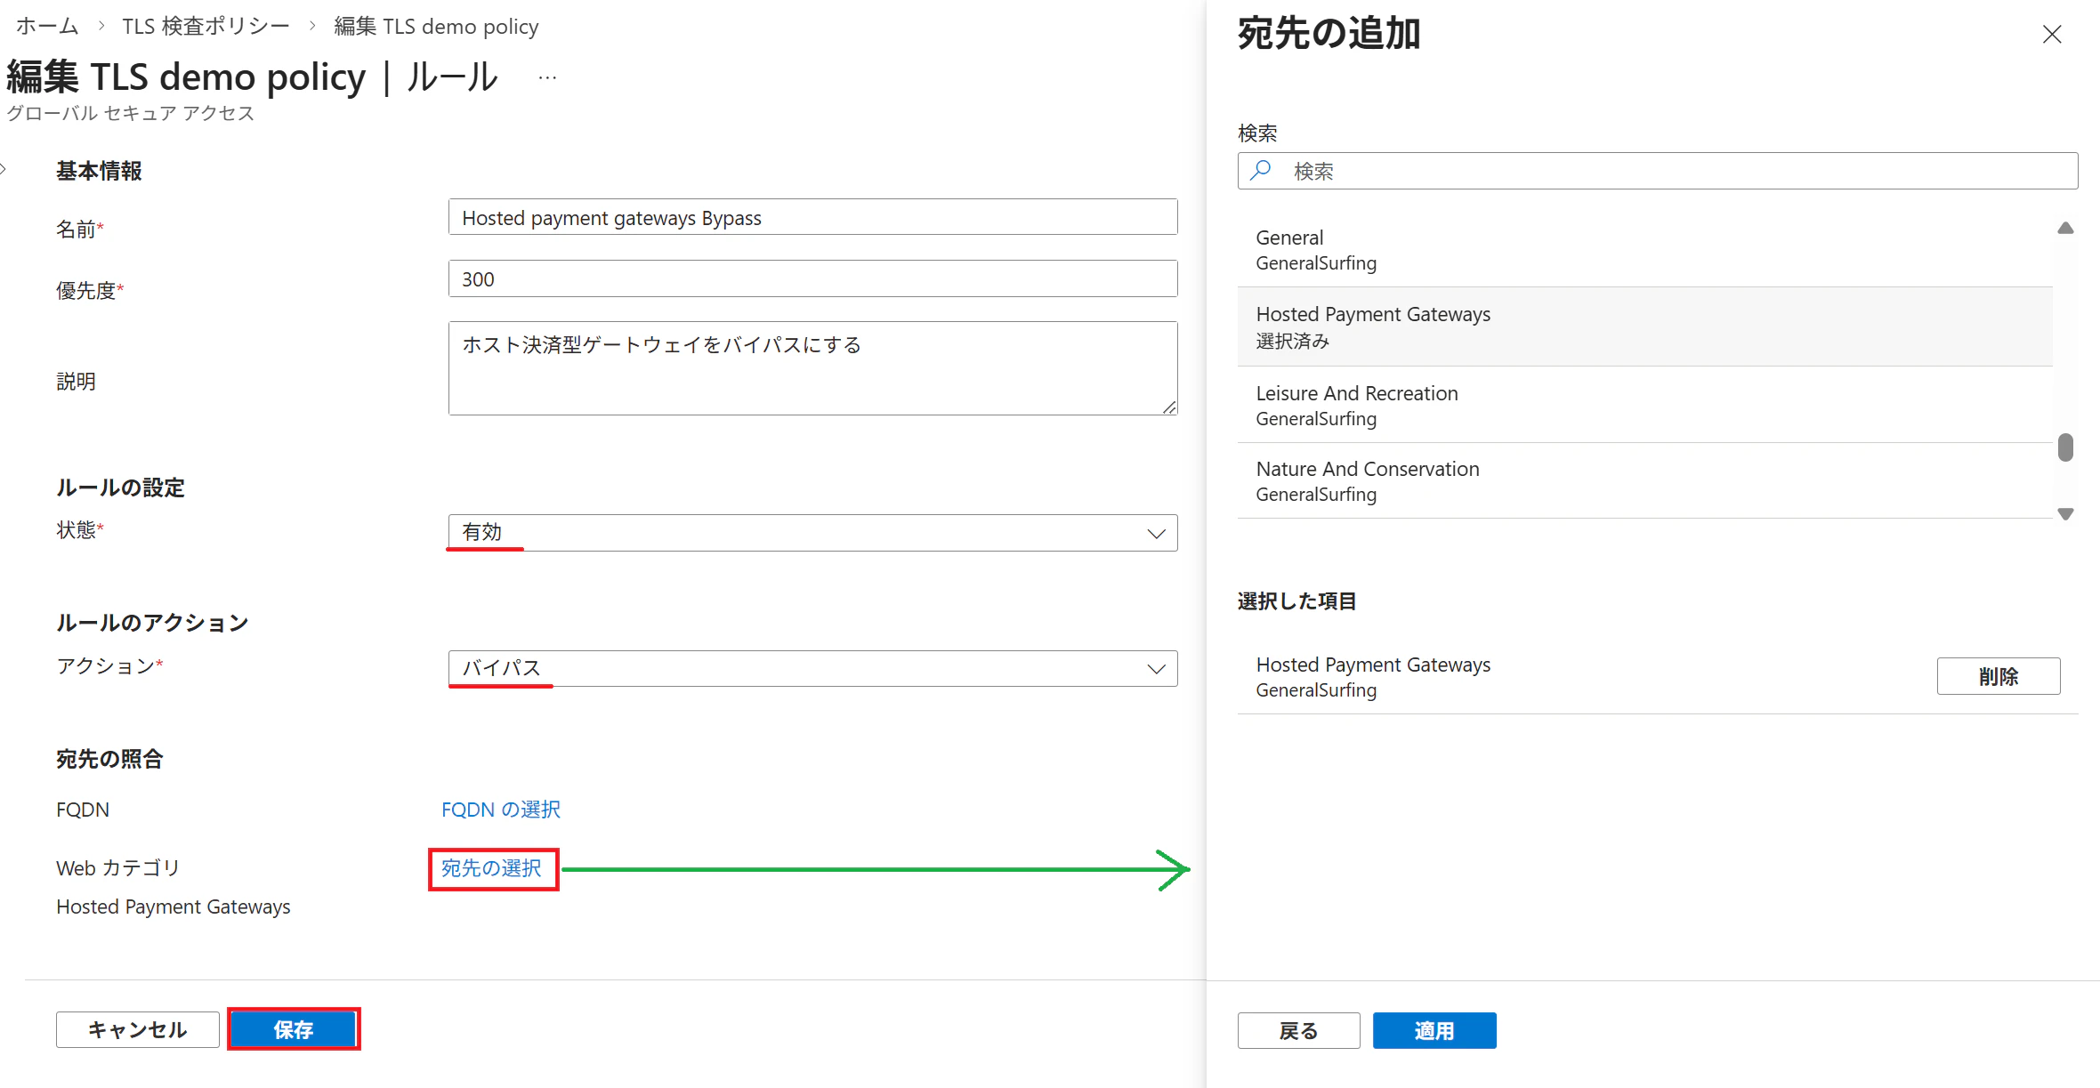The width and height of the screenshot is (2100, 1088).
Task: Click the 保存 button
Action: (294, 1029)
